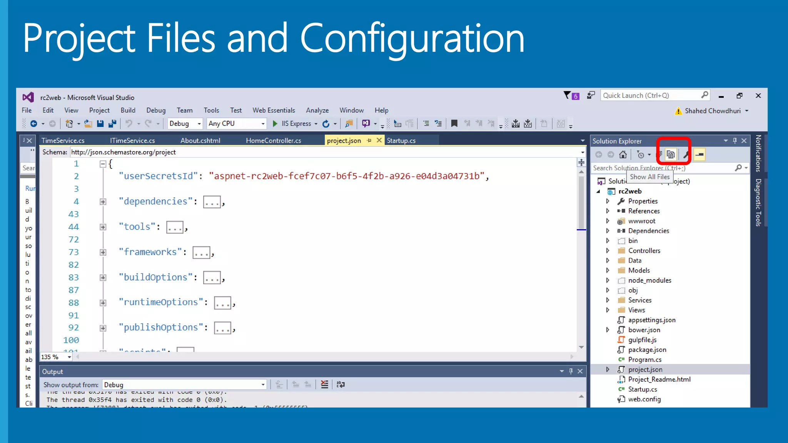The image size is (788, 443).
Task: Undo the last edit with the toolbar arrow
Action: [x=129, y=123]
